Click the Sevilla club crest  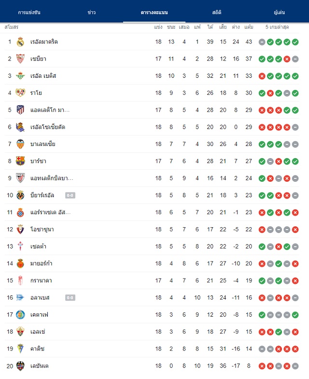click(20, 59)
